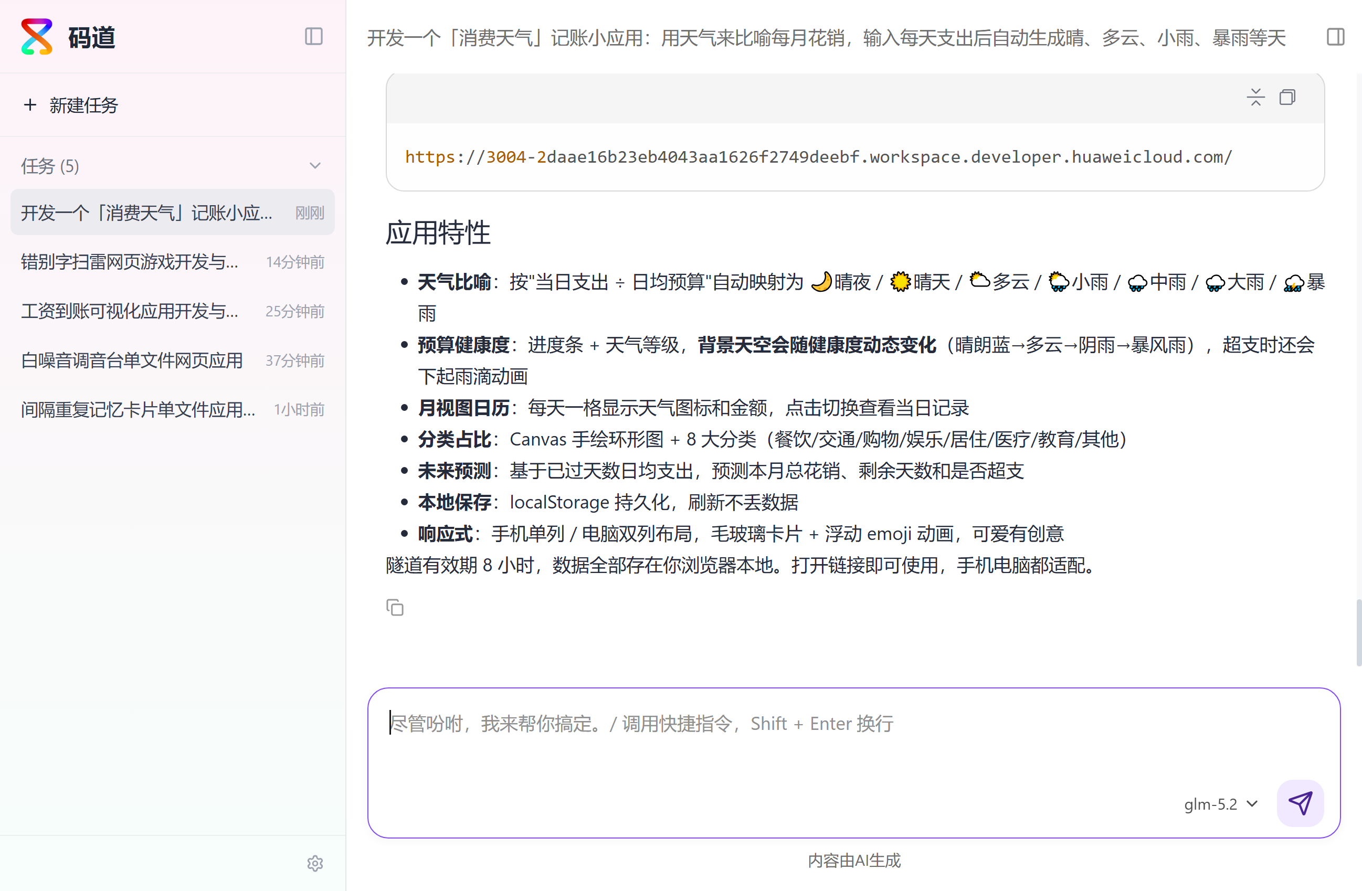Open settings gear in sidebar

pyautogui.click(x=315, y=863)
